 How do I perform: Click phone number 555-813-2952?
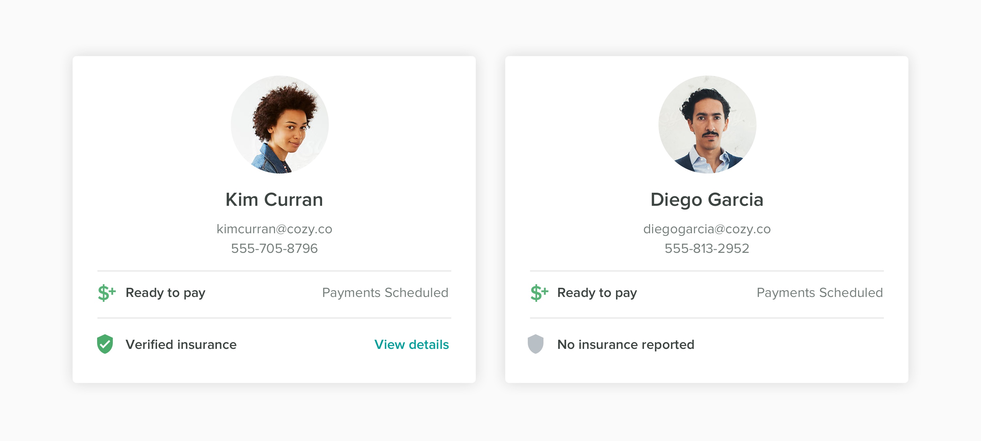707,249
